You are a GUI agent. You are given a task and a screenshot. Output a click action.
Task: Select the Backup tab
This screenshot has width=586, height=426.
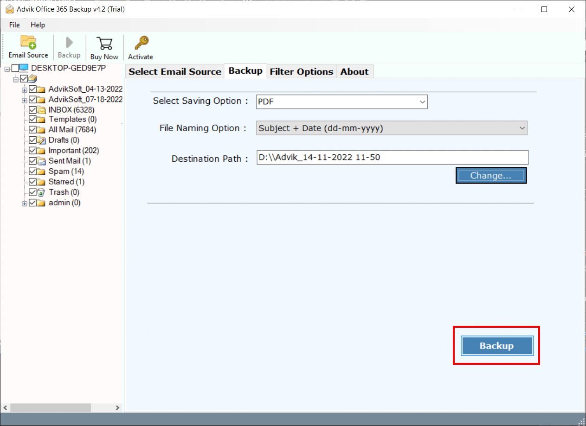click(245, 71)
